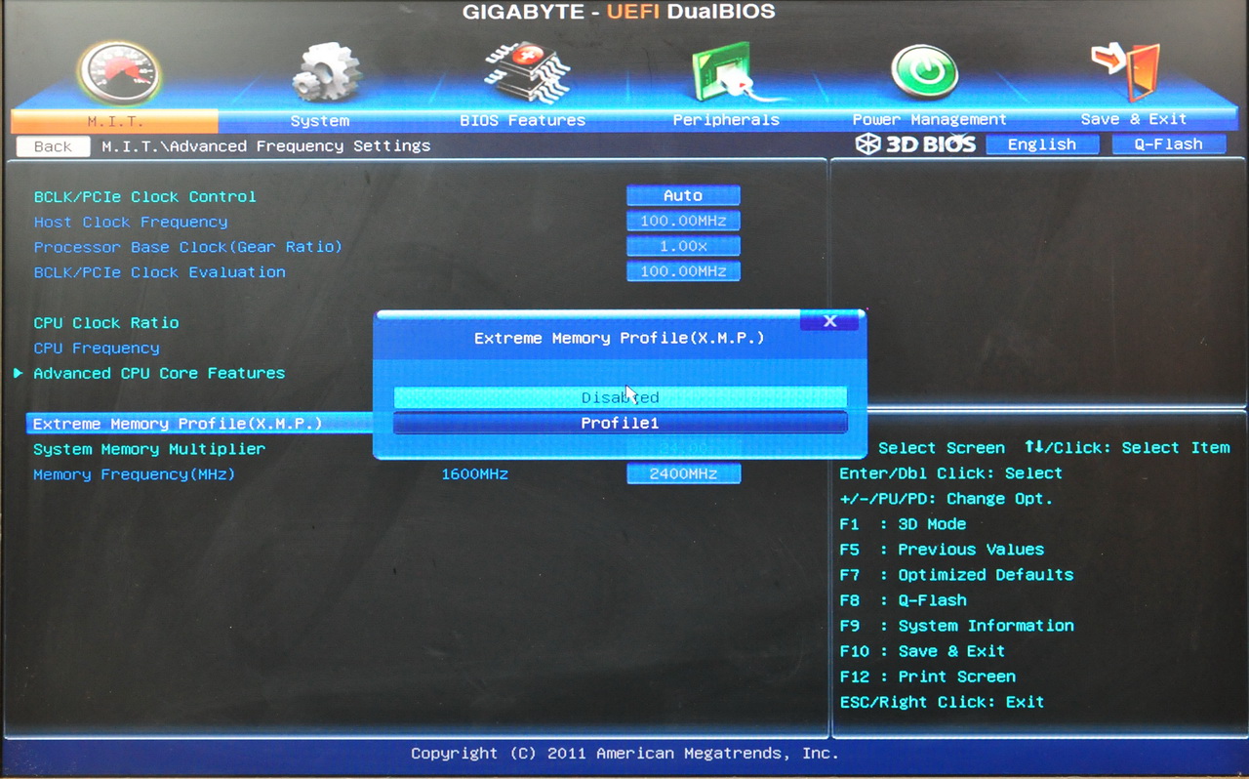Select CPU Clock Ratio setting
Screen dimensions: 1249x779
pyautogui.click(x=106, y=322)
